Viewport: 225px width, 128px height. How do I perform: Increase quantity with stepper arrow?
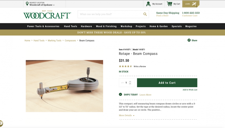130,82
